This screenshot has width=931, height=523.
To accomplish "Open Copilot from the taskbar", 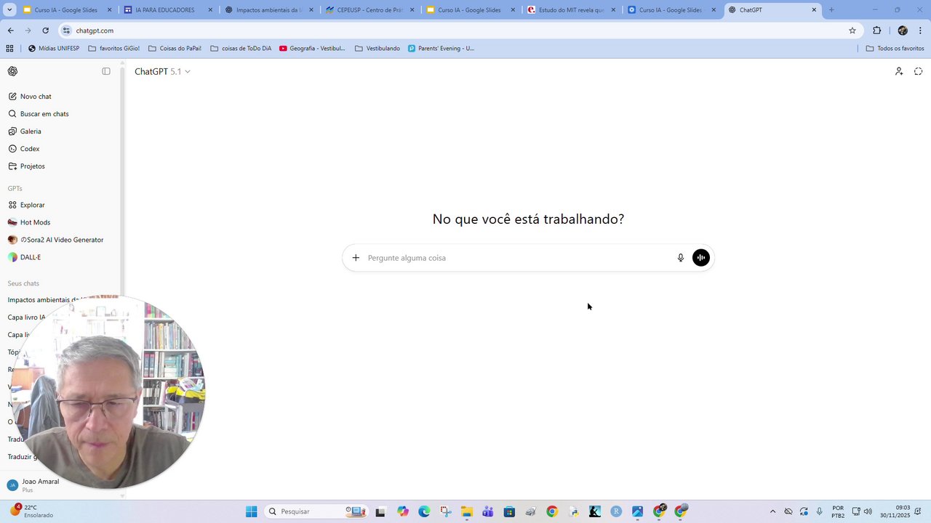I will point(403,511).
